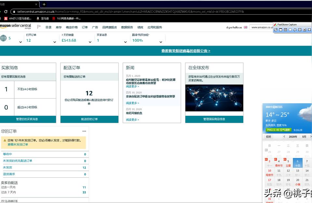Click the 不足24小时目标 message count

click(x=6, y=89)
